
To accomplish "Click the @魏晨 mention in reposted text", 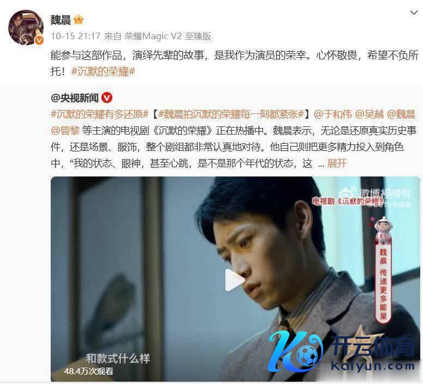I will coord(401,114).
